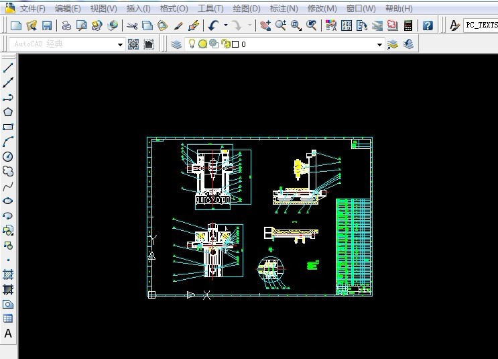The height and width of the screenshot is (359, 498).
Task: Activate the Hatch tool
Action: [x=8, y=274]
